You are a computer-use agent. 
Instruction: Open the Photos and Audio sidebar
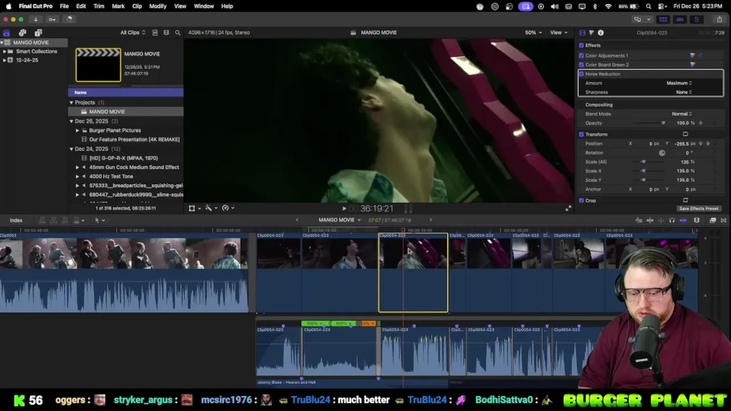point(22,33)
